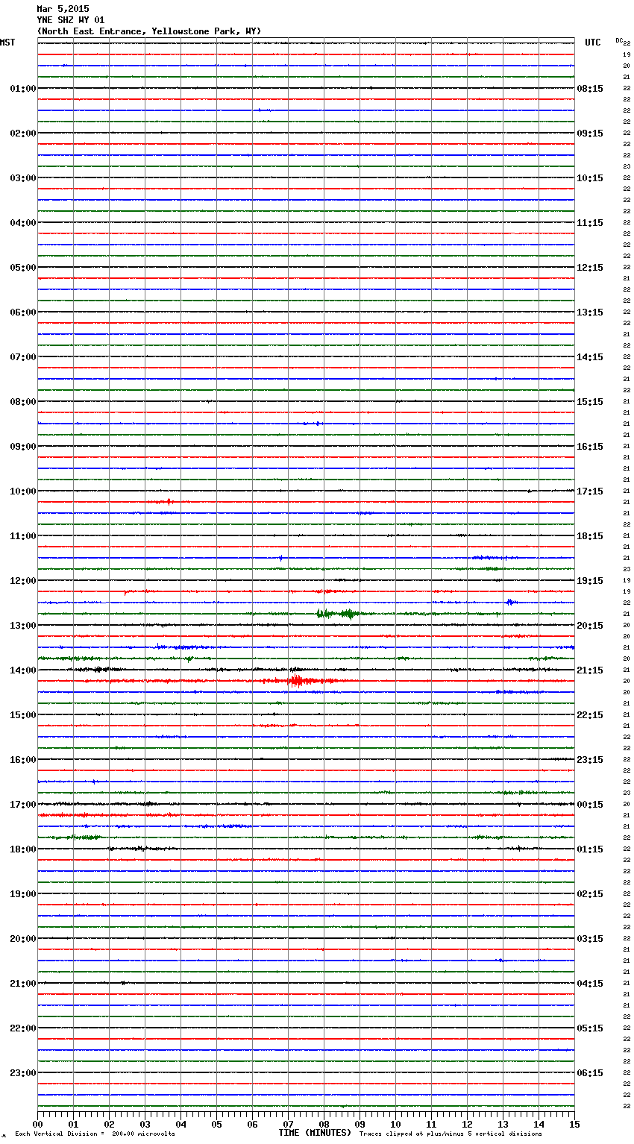Click the "10:15" UTC time label
This screenshot has height=1144, width=634.
(590, 178)
